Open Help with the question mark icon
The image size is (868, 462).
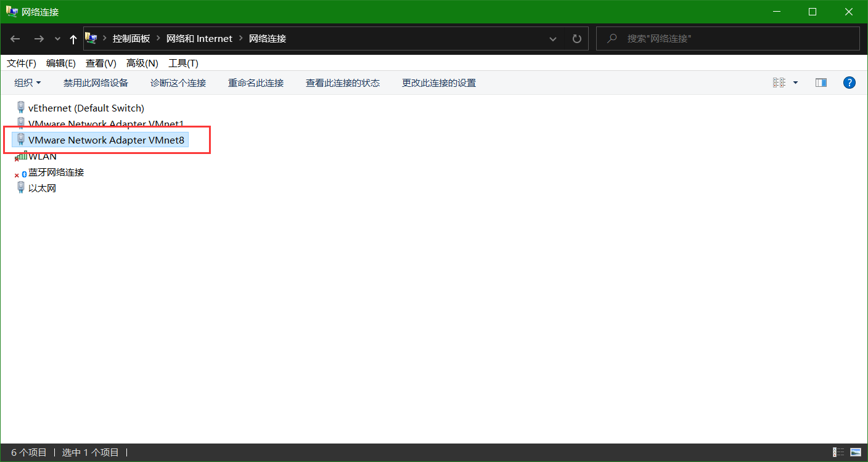click(x=850, y=83)
